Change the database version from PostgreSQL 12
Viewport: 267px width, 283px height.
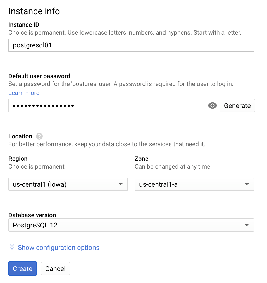131,225
